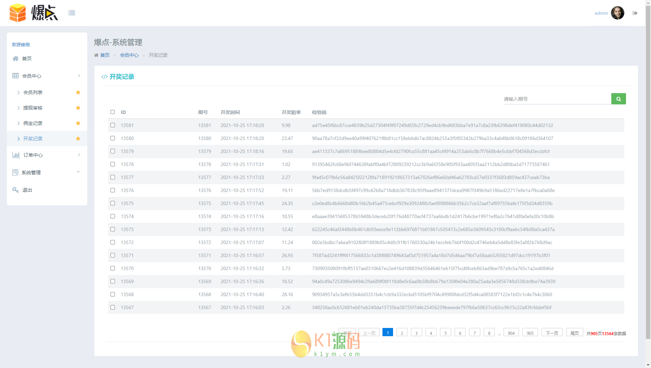The height and width of the screenshot is (368, 651).
Task: Click the star icon on 提现审核
Action: (78, 108)
